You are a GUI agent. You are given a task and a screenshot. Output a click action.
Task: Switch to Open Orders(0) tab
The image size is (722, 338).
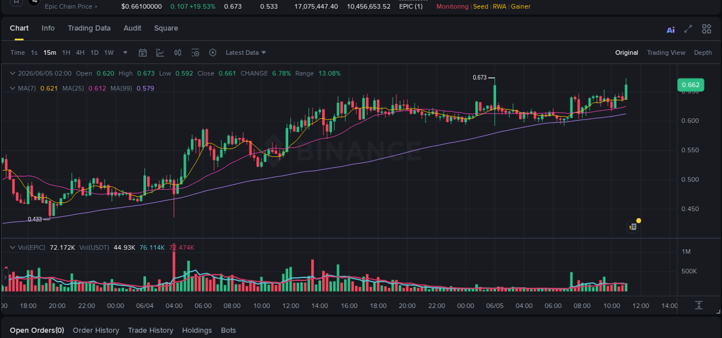37,331
